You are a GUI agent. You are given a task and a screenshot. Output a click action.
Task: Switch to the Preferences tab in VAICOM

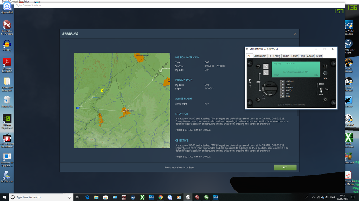[x=260, y=56]
